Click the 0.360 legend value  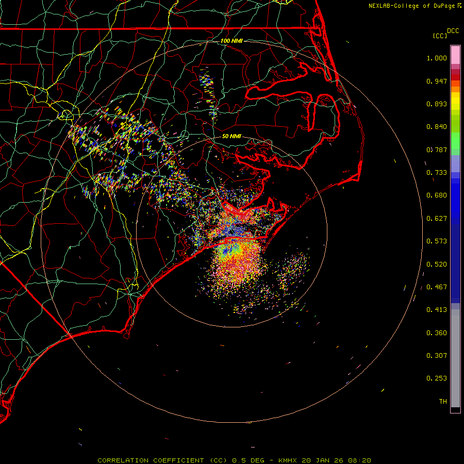(x=437, y=333)
